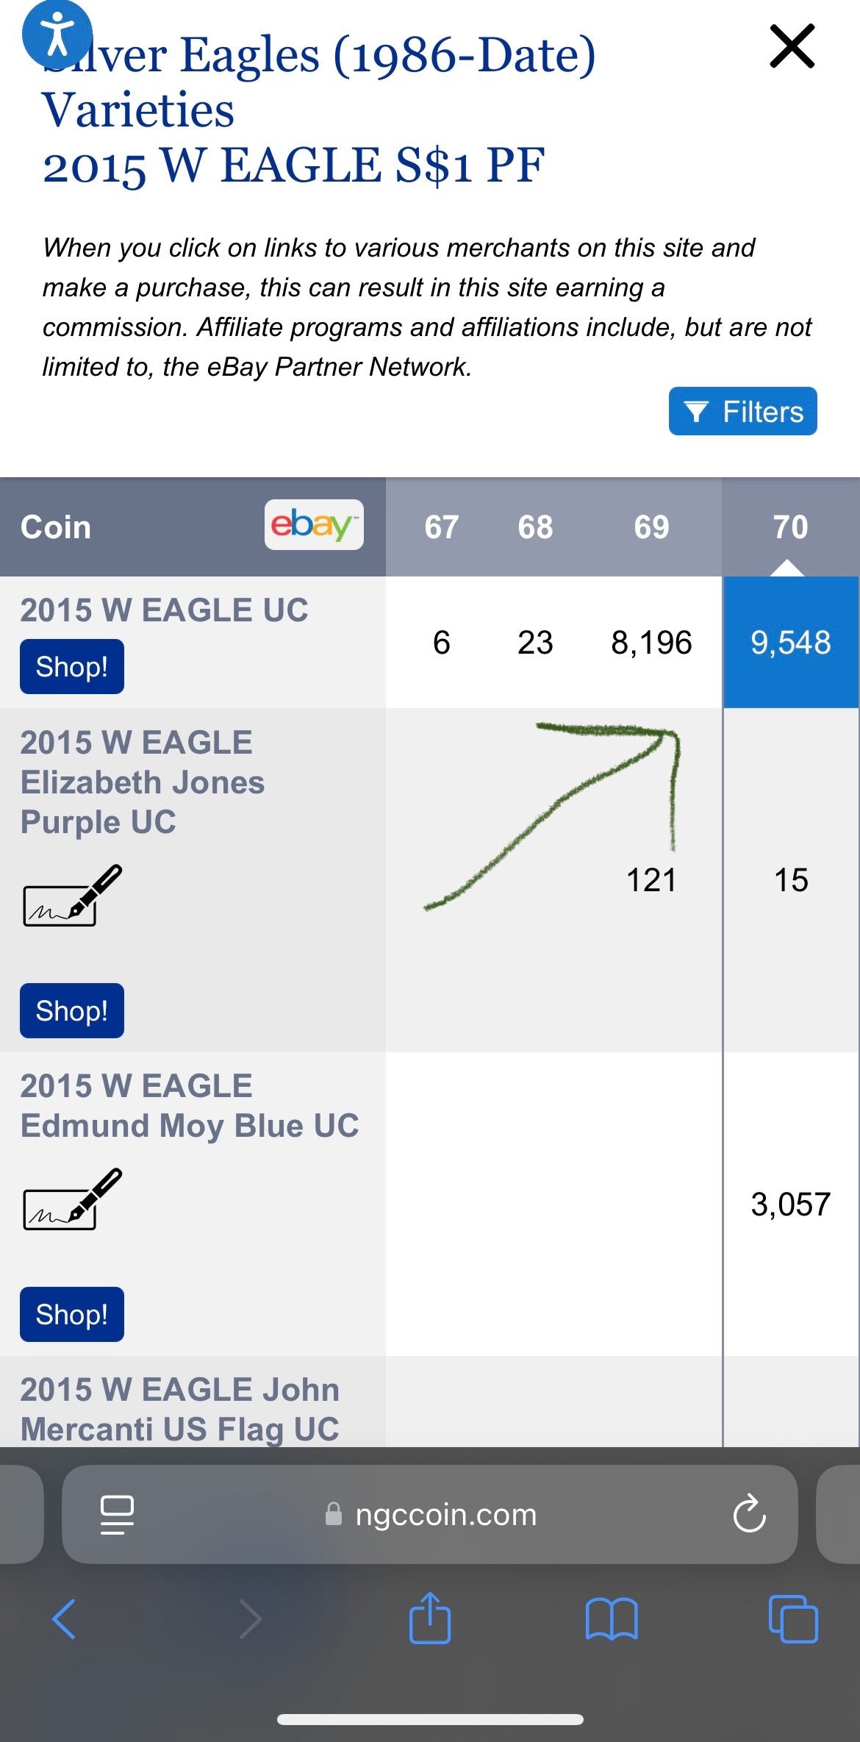Select the grade 68 column header

pyautogui.click(x=535, y=527)
